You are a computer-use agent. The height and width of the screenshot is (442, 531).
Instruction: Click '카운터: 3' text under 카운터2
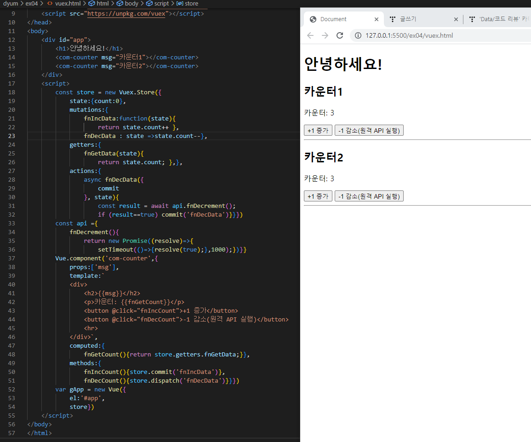click(319, 178)
